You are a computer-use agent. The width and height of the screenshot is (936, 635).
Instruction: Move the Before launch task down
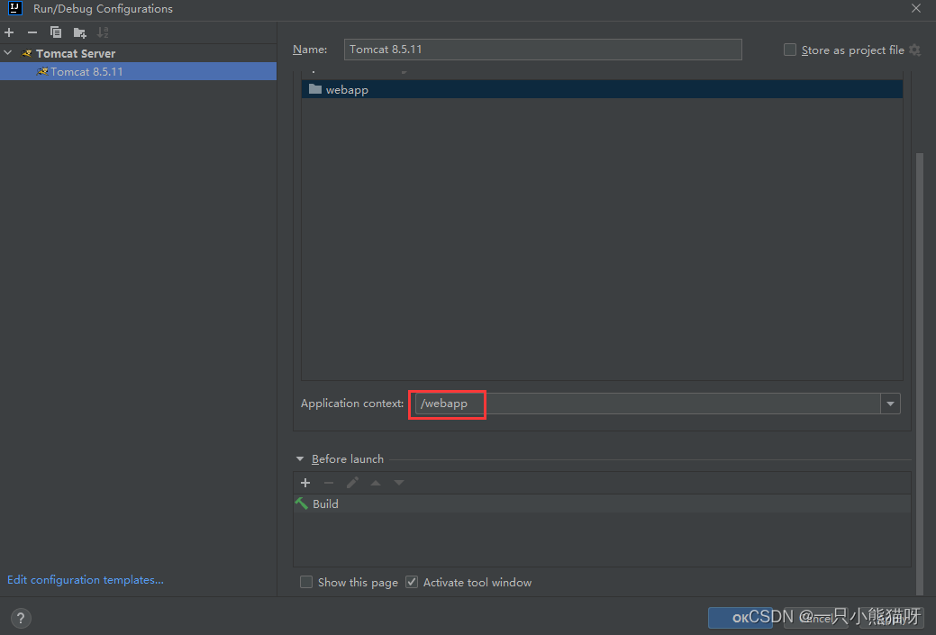[x=399, y=483]
